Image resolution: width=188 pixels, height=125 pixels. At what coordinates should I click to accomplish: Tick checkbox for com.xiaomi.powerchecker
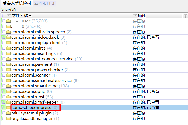(4, 70)
